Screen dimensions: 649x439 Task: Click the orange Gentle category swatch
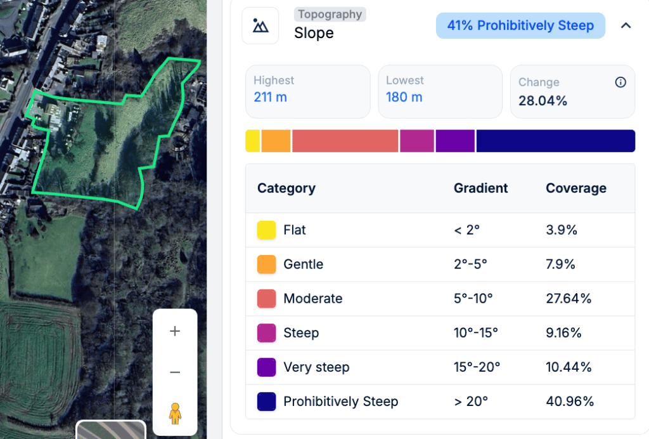(266, 264)
